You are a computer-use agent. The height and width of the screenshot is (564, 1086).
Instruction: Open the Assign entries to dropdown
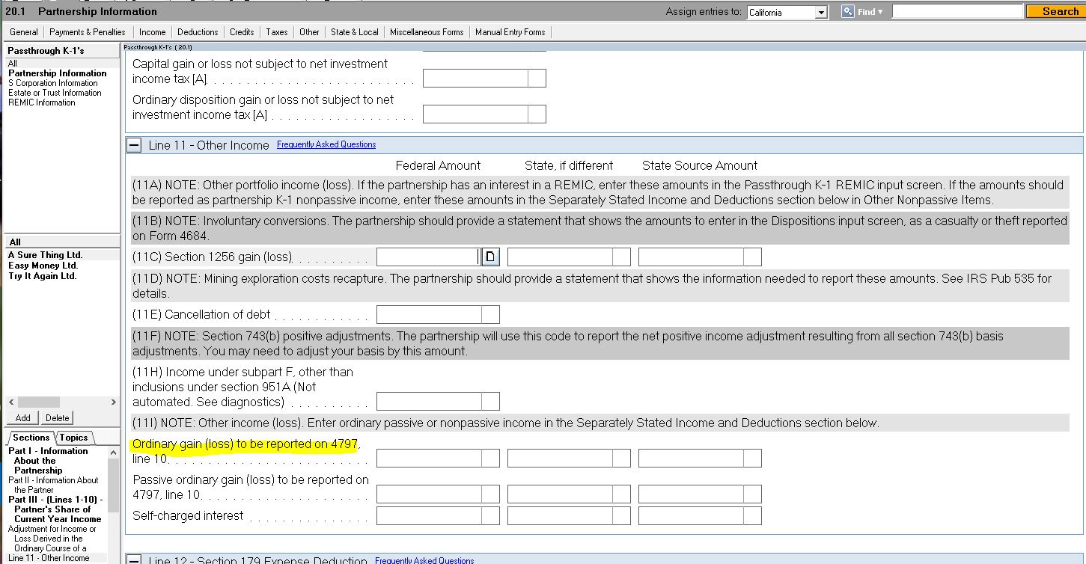(821, 13)
